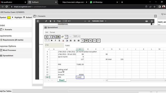
Task: Reload the browser page
Action: click(6, 7)
